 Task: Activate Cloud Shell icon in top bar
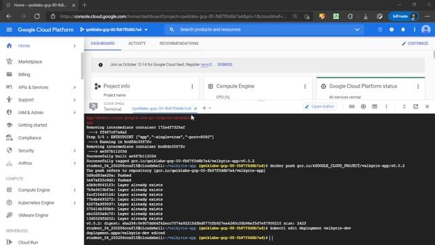[380, 29]
